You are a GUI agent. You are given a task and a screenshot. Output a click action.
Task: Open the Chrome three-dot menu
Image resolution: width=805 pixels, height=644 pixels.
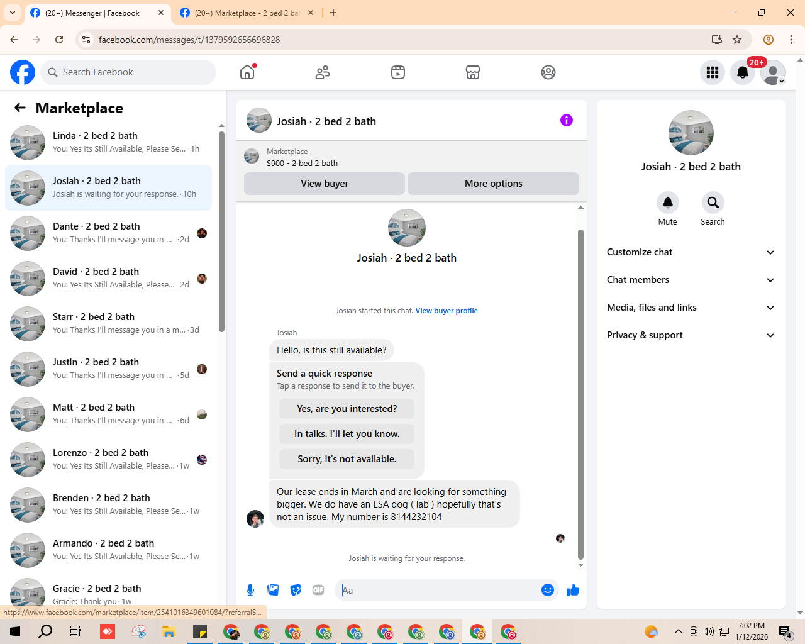point(791,40)
